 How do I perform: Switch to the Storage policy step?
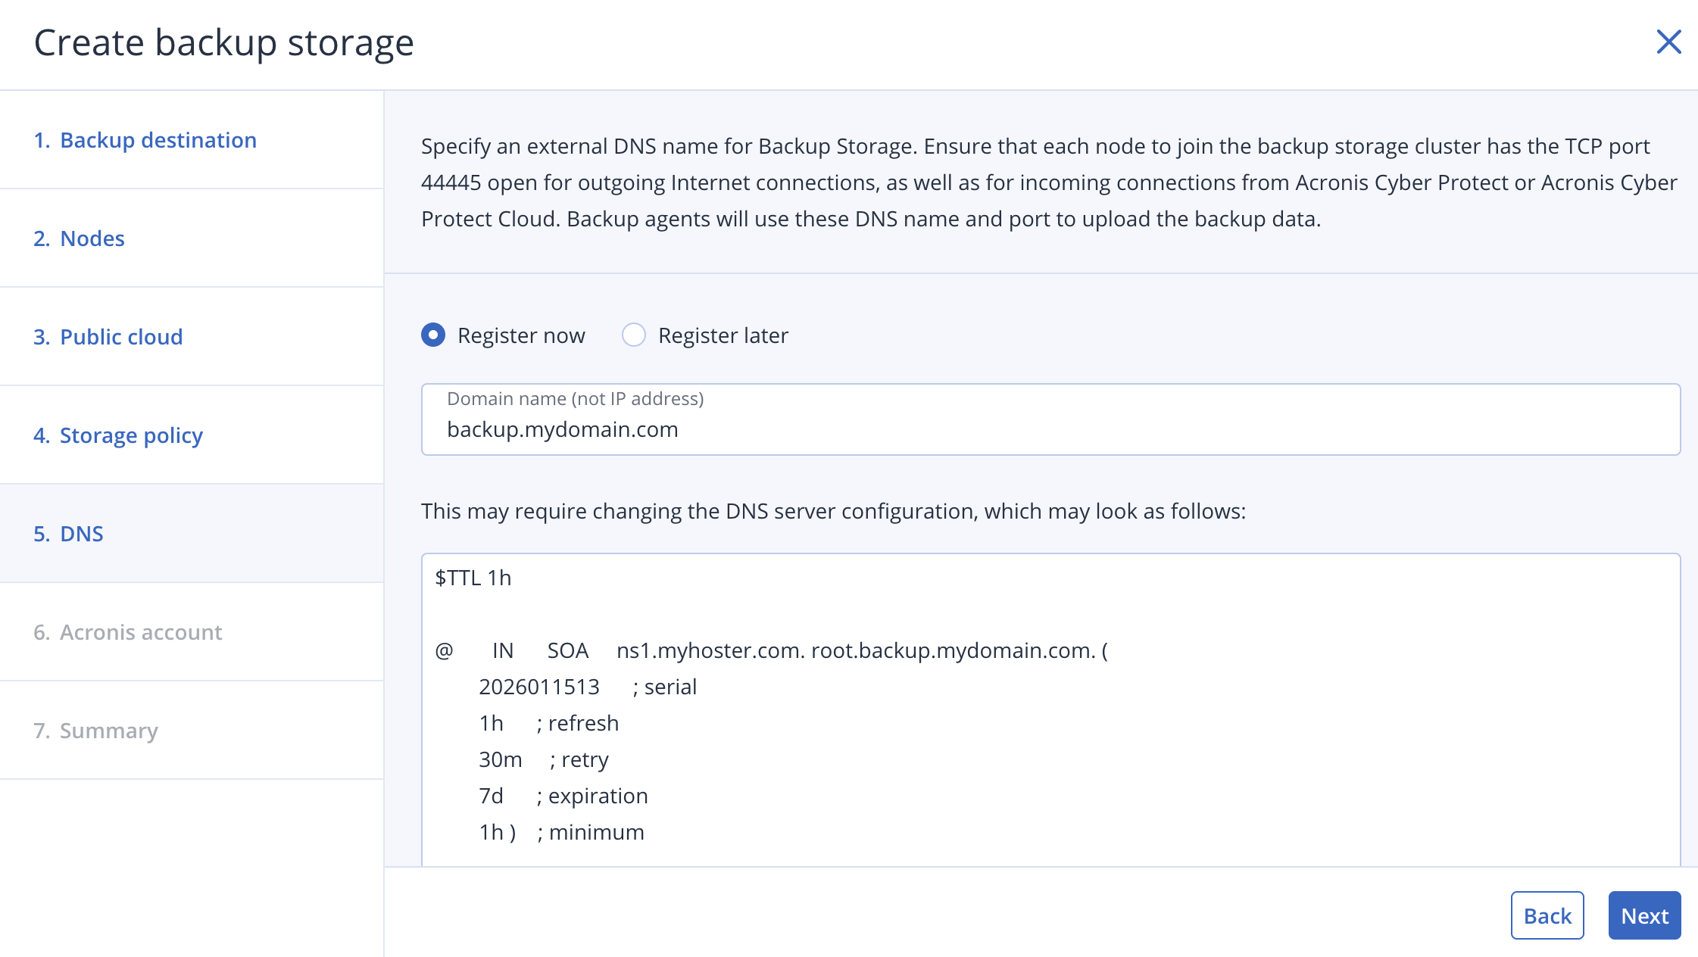131,435
